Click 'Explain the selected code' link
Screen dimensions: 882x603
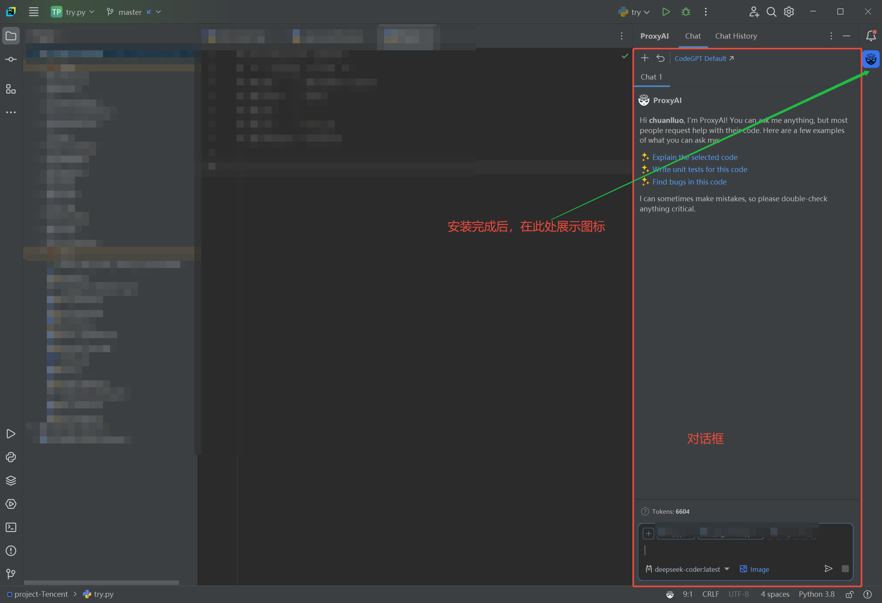[x=695, y=157]
